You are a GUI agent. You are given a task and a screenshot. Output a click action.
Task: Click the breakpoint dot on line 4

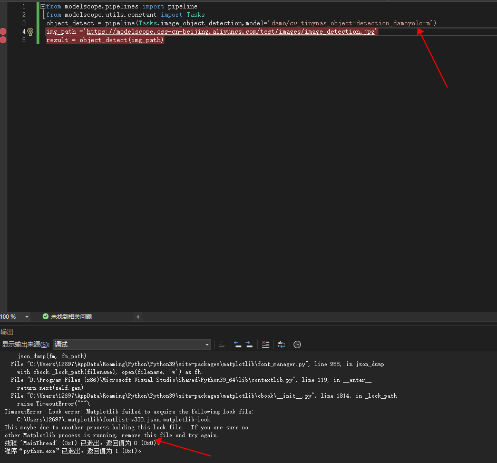[x=3, y=32]
